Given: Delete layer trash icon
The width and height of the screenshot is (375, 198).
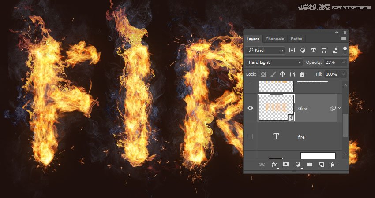Looking at the screenshot, I should (333, 165).
